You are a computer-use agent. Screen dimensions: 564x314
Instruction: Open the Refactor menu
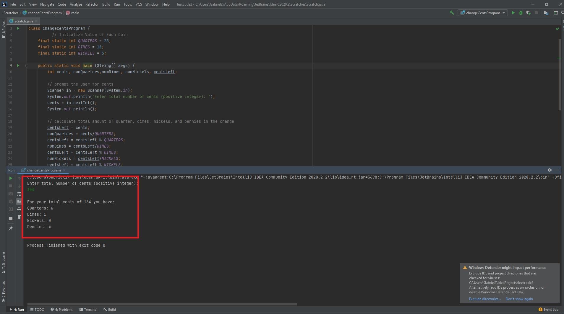[x=92, y=4]
